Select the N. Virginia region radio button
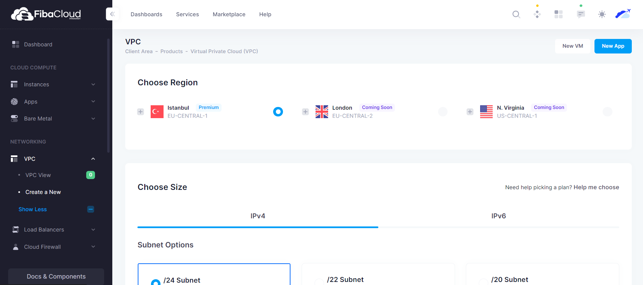This screenshot has height=285, width=643. pyautogui.click(x=607, y=112)
